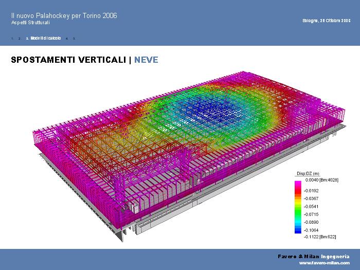Click the '-0.1122 [Bm:622]' minimum legend value
The image size is (360, 270).
[x=320, y=237]
